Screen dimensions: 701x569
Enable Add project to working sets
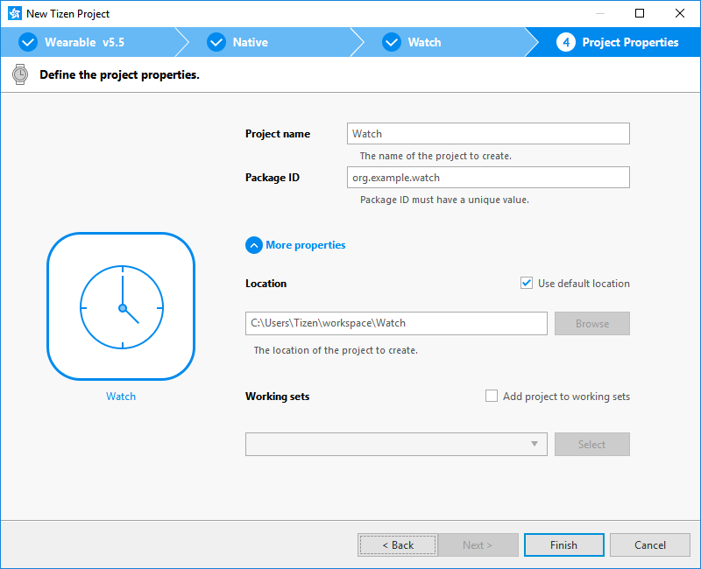click(492, 396)
